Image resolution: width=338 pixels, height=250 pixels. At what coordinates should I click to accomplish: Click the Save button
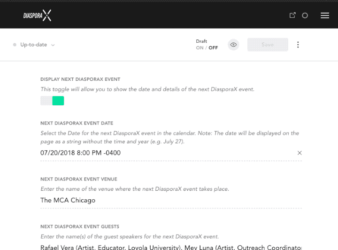(x=268, y=45)
